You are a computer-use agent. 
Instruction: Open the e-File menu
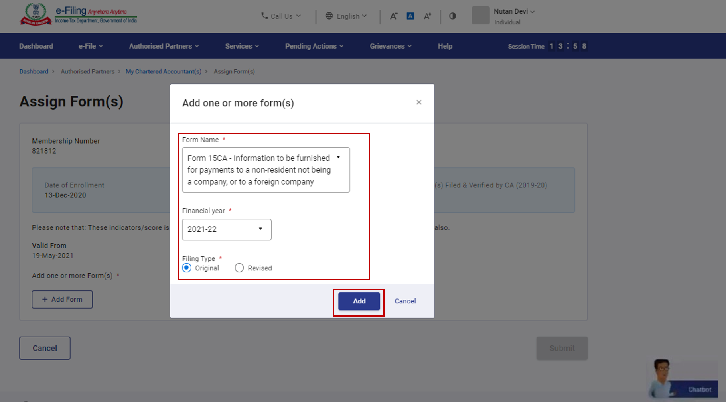(x=91, y=46)
